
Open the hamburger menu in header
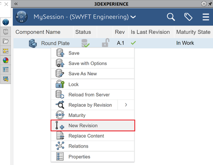coord(206,17)
